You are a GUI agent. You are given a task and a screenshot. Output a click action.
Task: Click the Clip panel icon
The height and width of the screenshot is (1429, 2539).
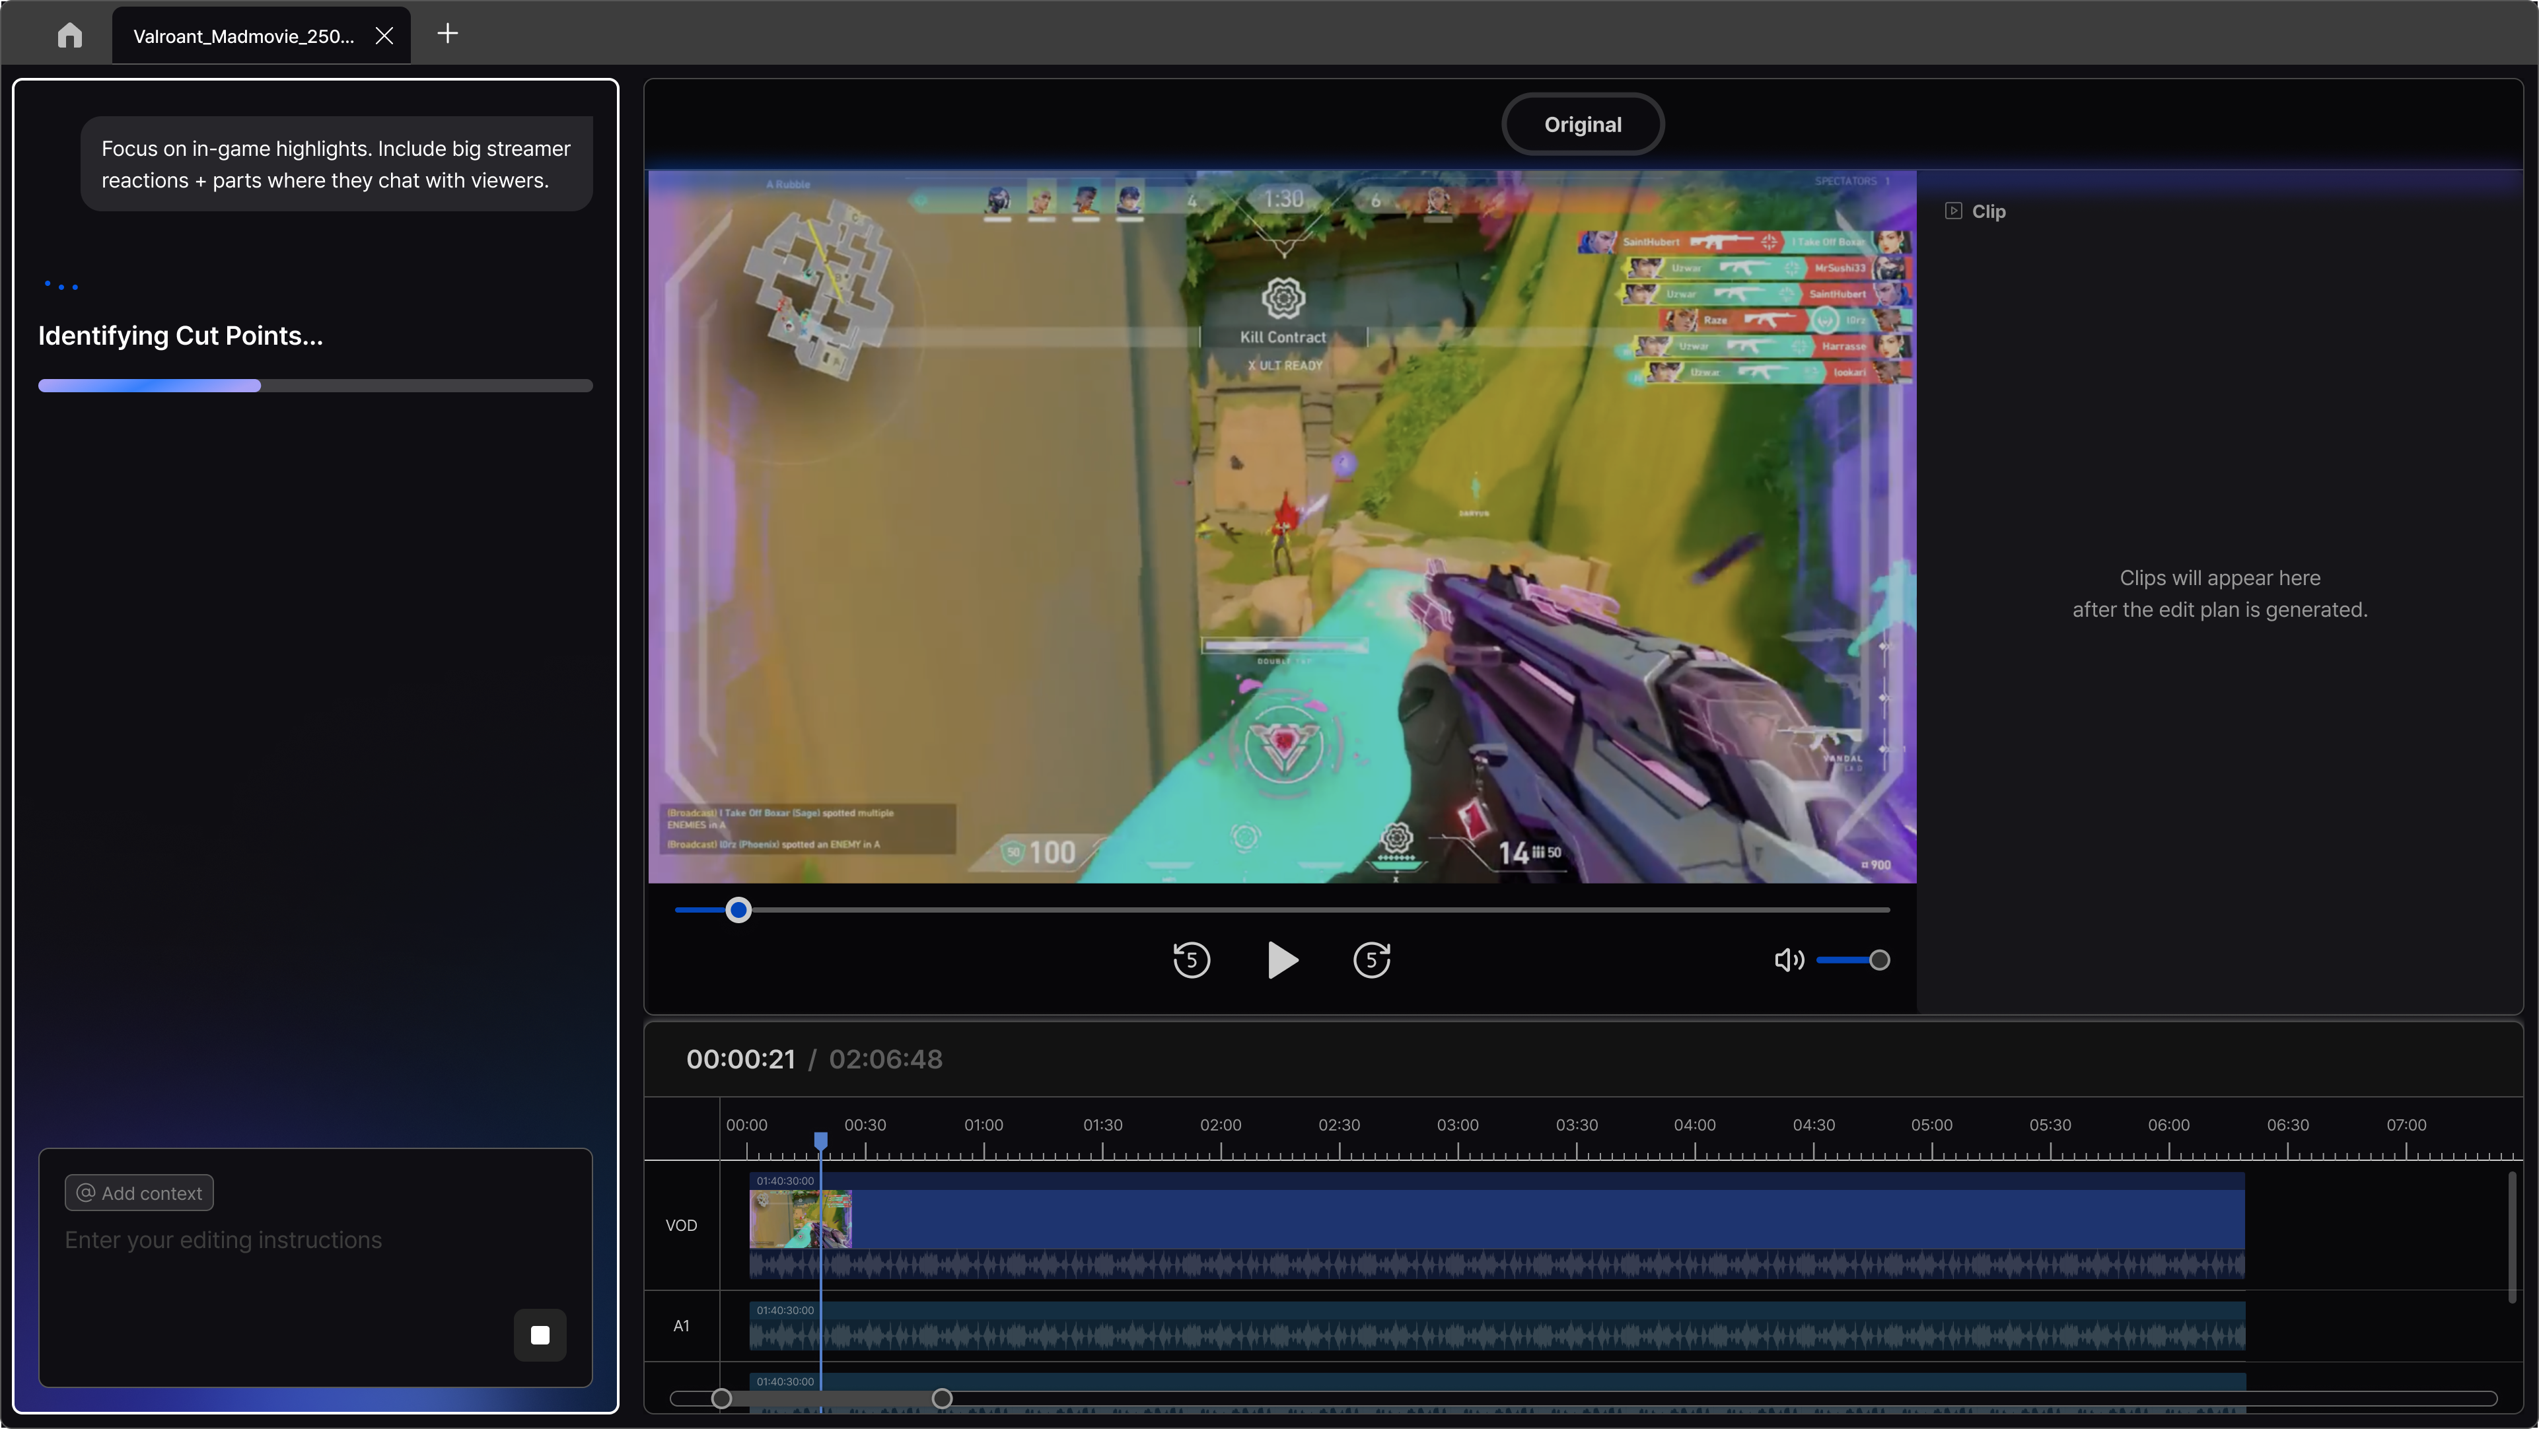1954,211
